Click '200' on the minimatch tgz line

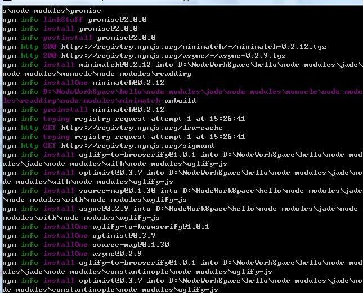(50, 47)
